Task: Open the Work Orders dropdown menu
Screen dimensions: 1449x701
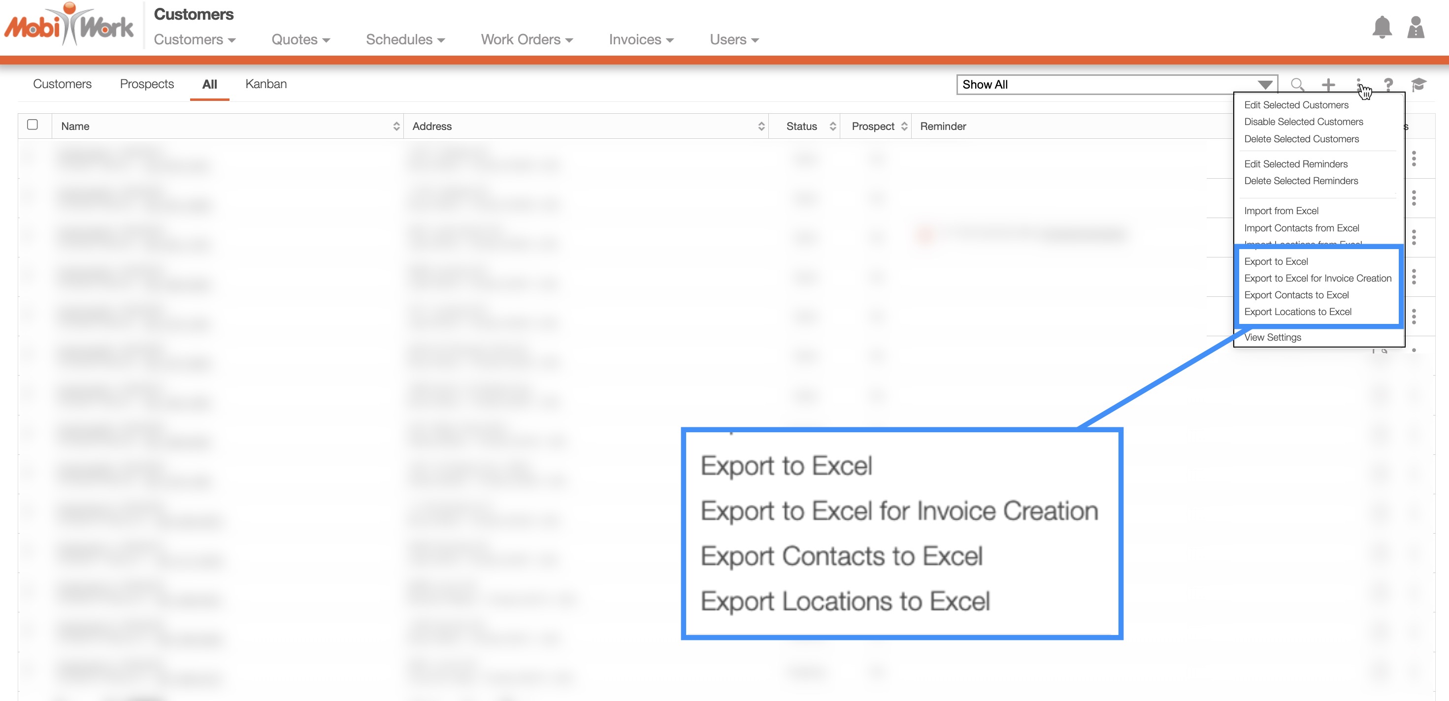Action: [527, 39]
